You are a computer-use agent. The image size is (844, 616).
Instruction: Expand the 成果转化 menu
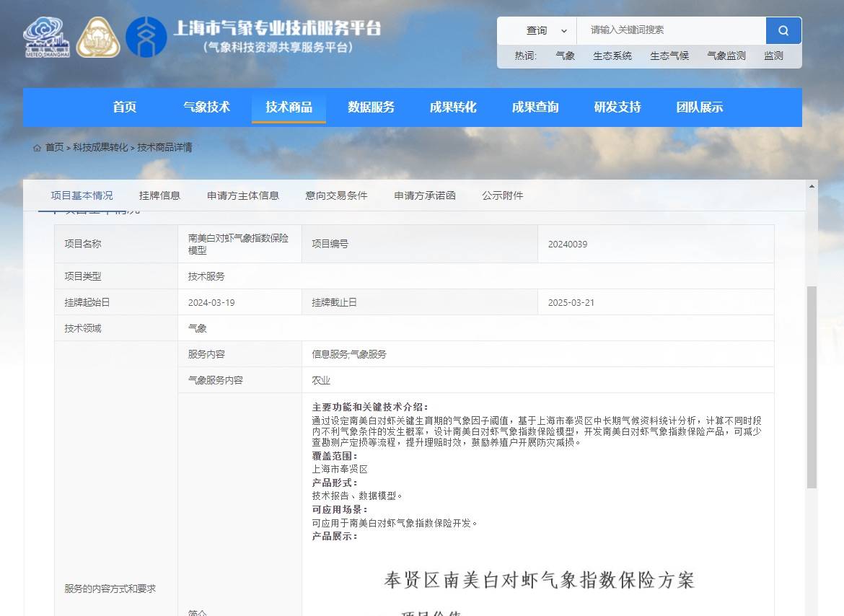pyautogui.click(x=452, y=107)
